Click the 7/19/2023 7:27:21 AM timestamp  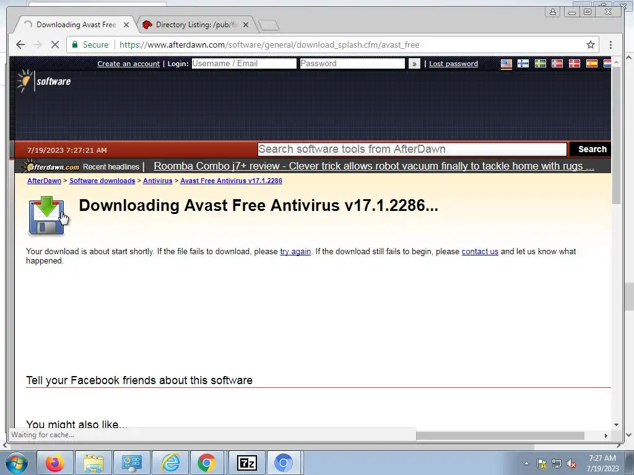coord(67,150)
